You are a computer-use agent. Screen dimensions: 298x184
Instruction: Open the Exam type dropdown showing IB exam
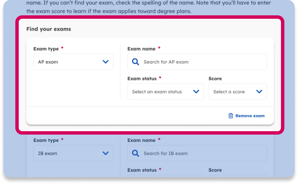point(73,153)
